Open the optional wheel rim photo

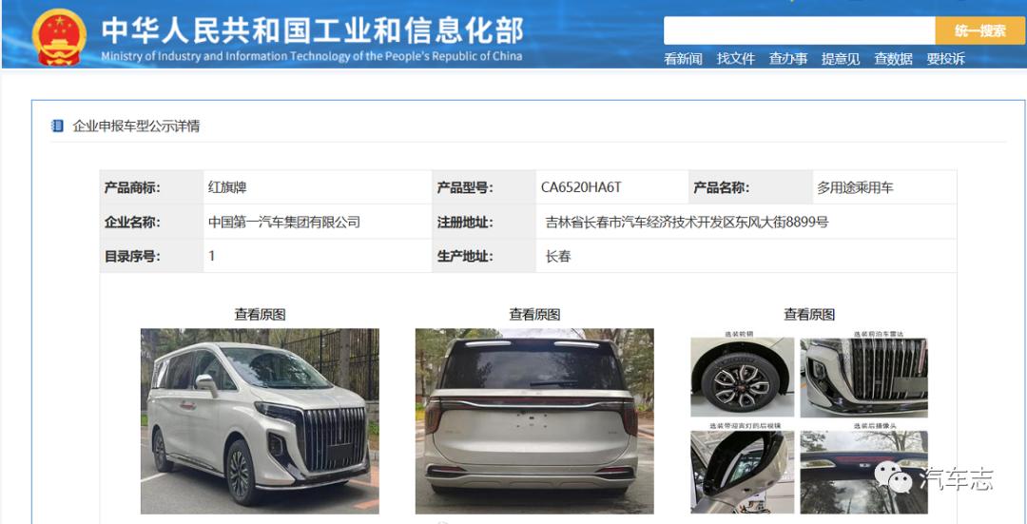point(742,378)
